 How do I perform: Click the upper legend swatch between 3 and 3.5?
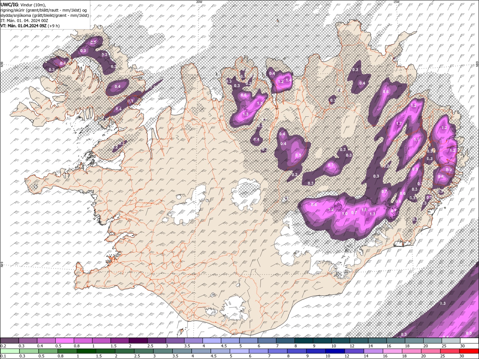coord(175,341)
